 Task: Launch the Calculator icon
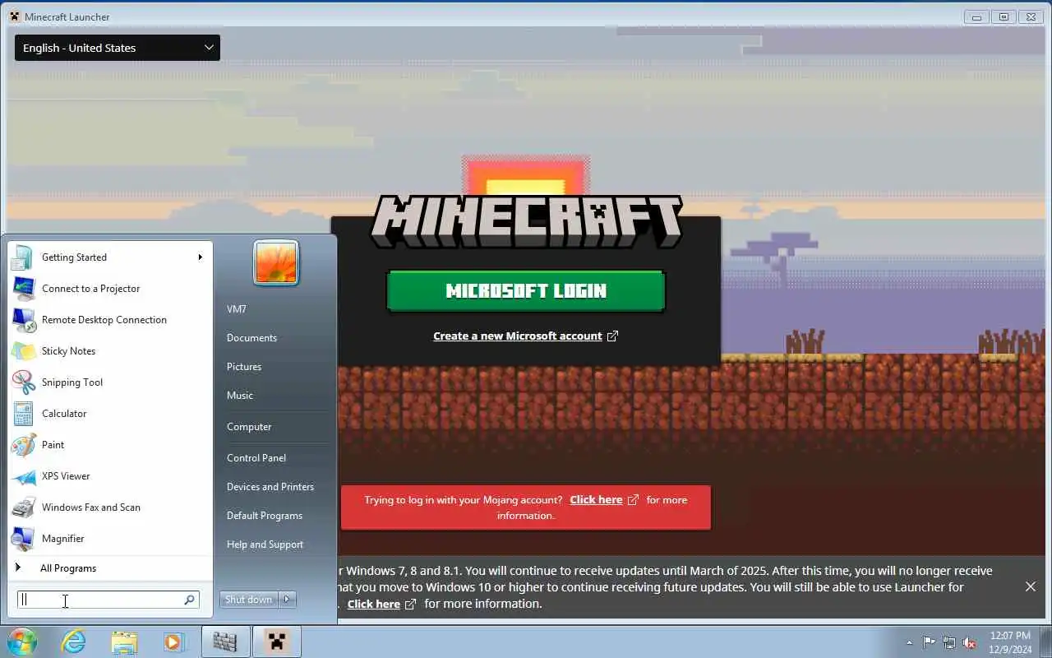click(x=23, y=414)
